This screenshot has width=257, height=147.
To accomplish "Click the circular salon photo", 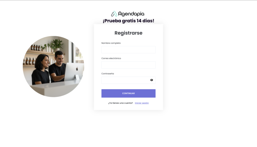I will pos(53,66).
